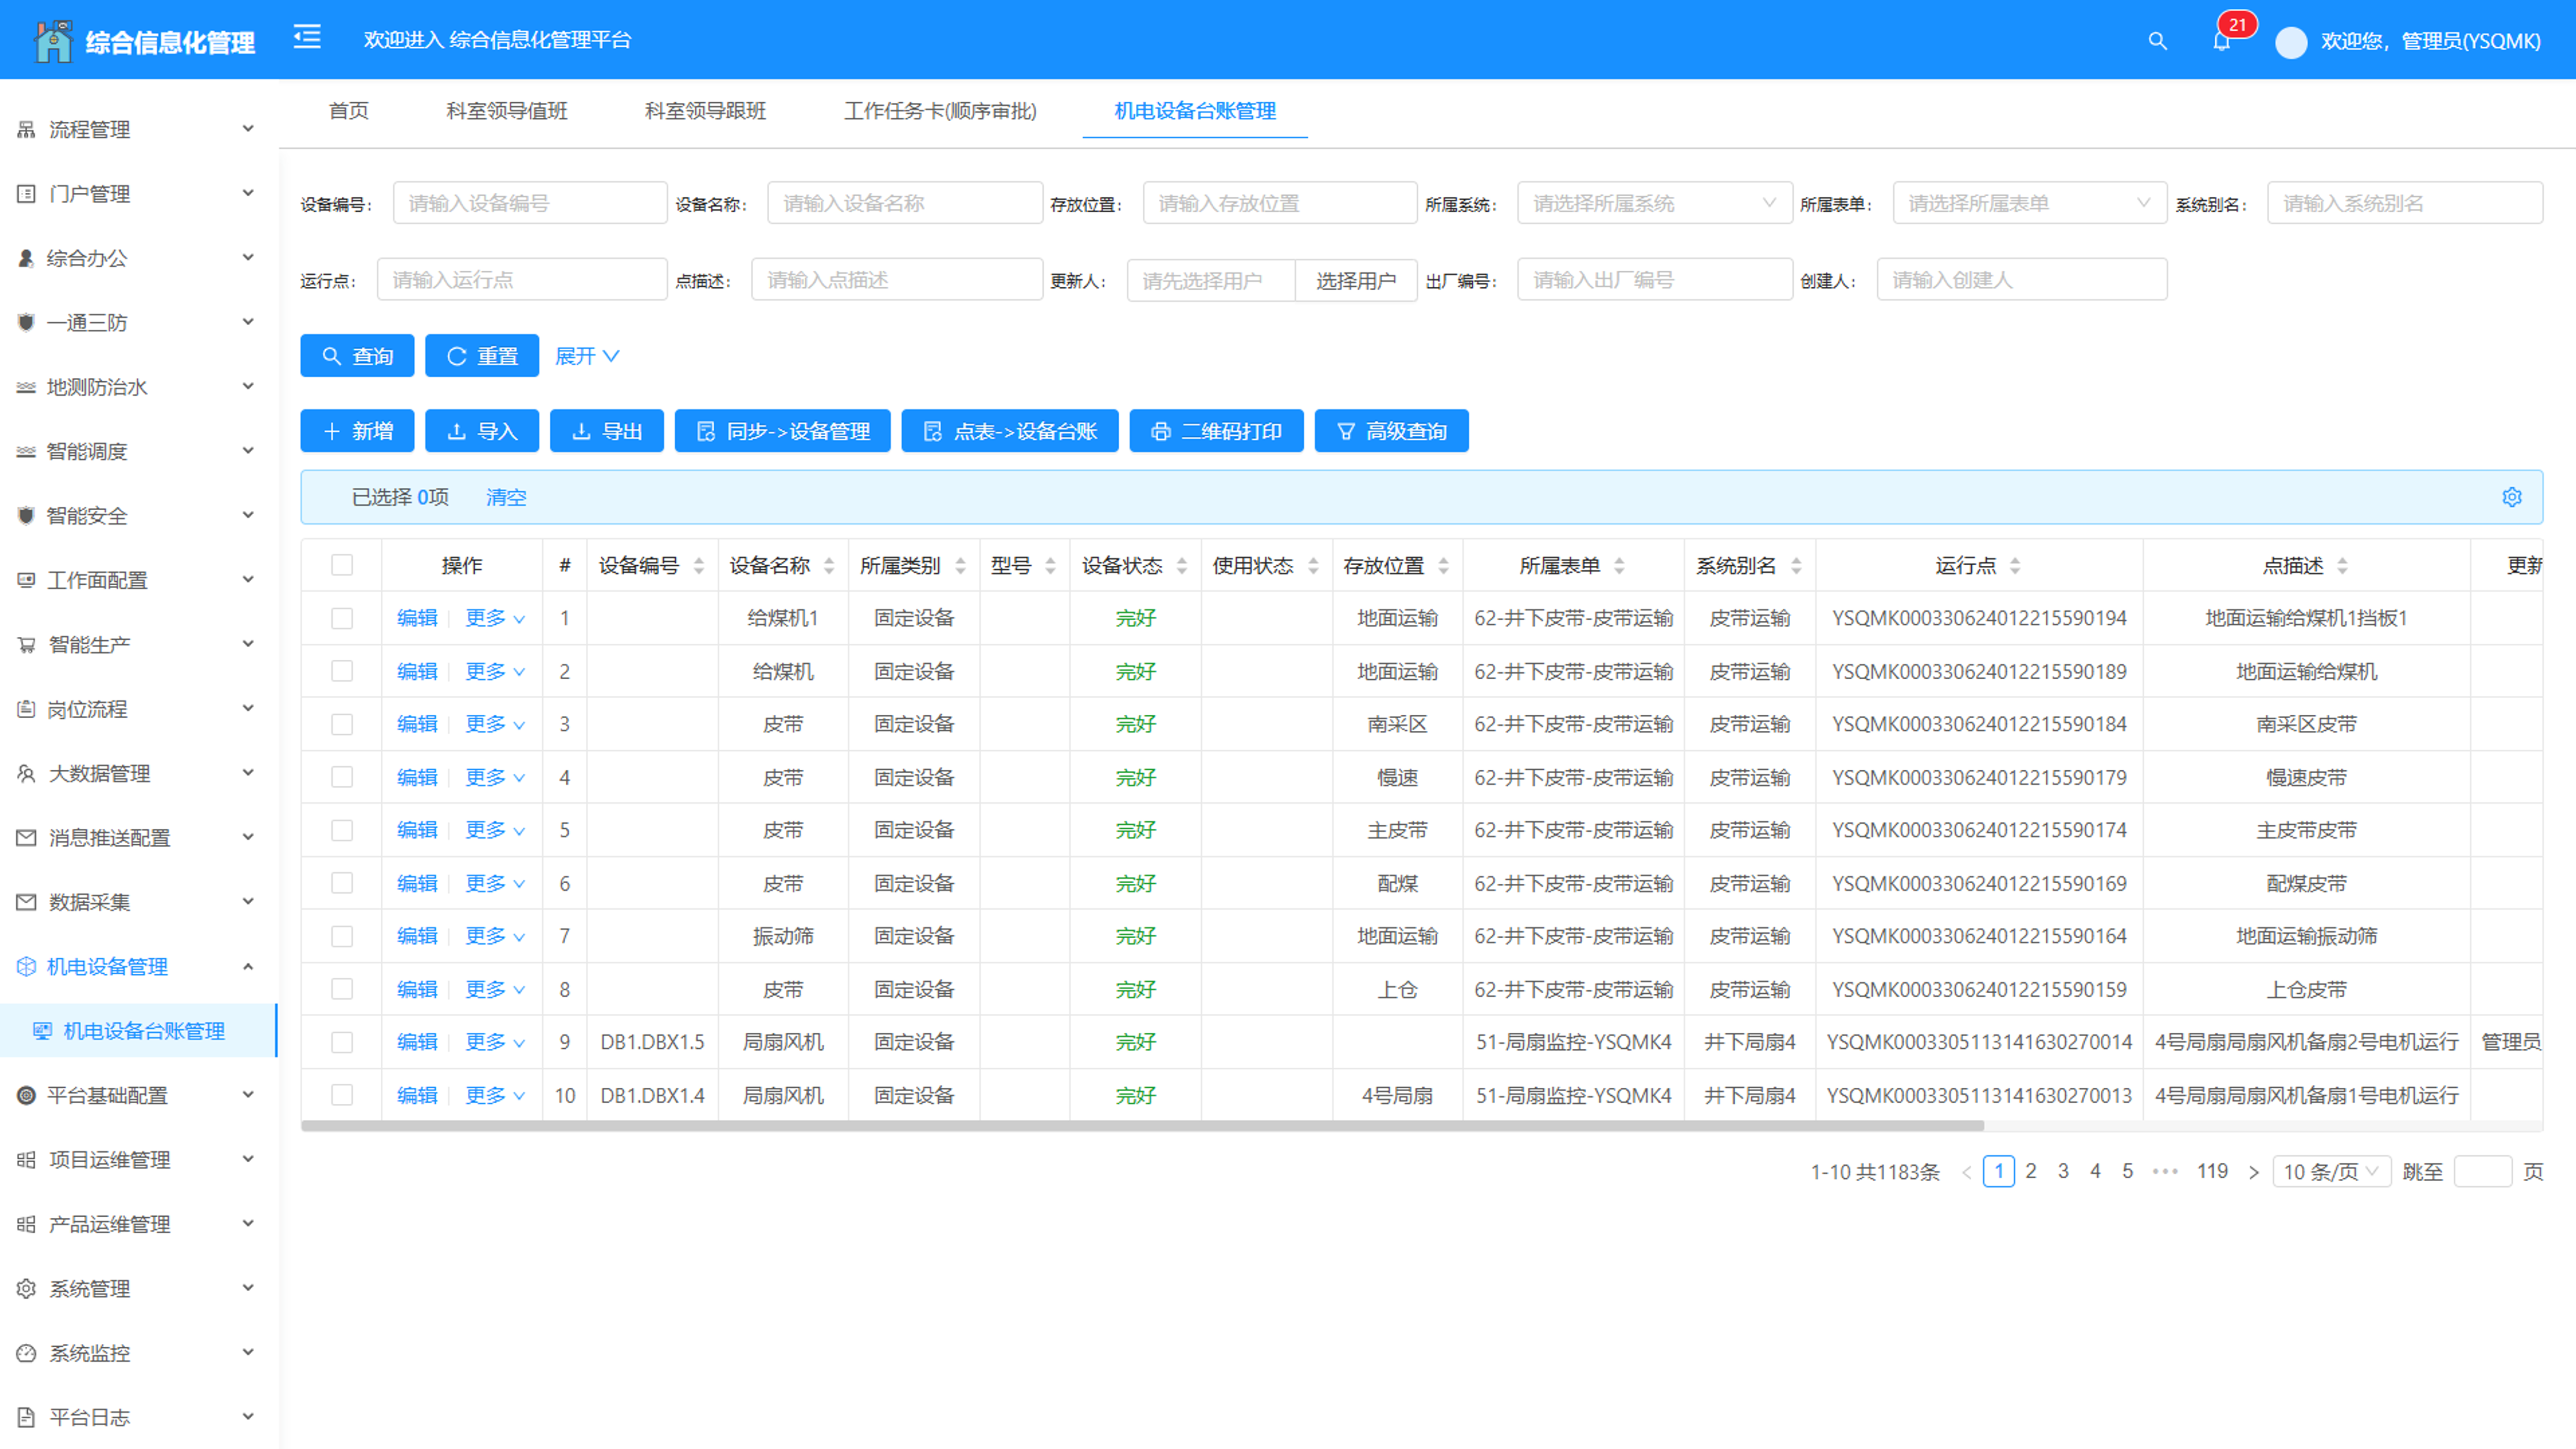The width and height of the screenshot is (2576, 1449).
Task: Click the 设备编号 input field
Action: click(530, 203)
